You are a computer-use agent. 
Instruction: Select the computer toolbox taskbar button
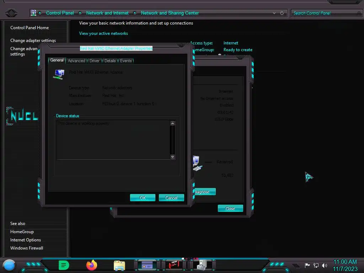tap(202, 265)
